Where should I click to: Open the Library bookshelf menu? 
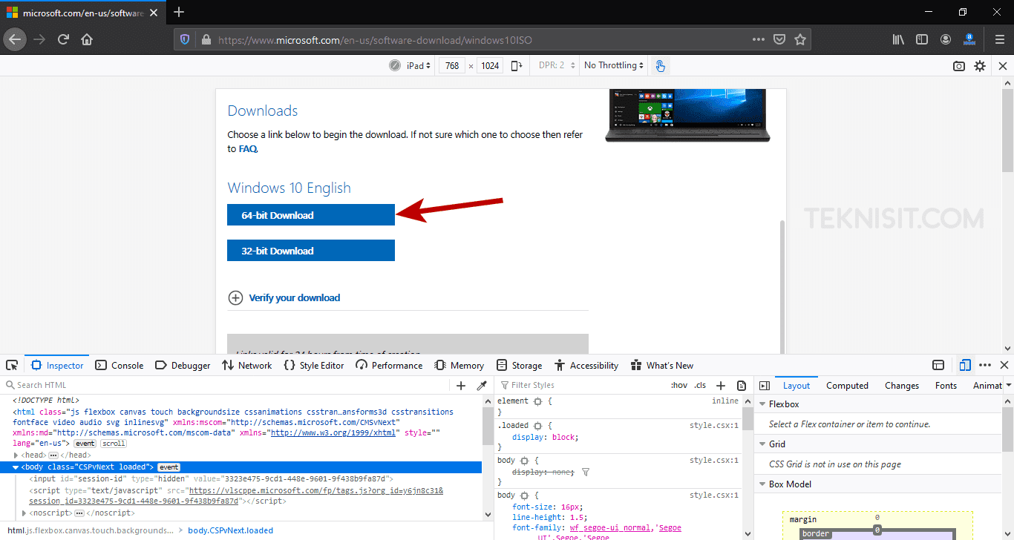pos(898,39)
